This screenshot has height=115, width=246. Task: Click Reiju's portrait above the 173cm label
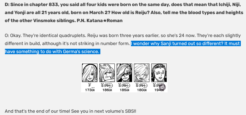point(90,73)
